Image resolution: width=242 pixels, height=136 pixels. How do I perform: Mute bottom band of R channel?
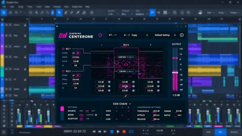[158, 91]
